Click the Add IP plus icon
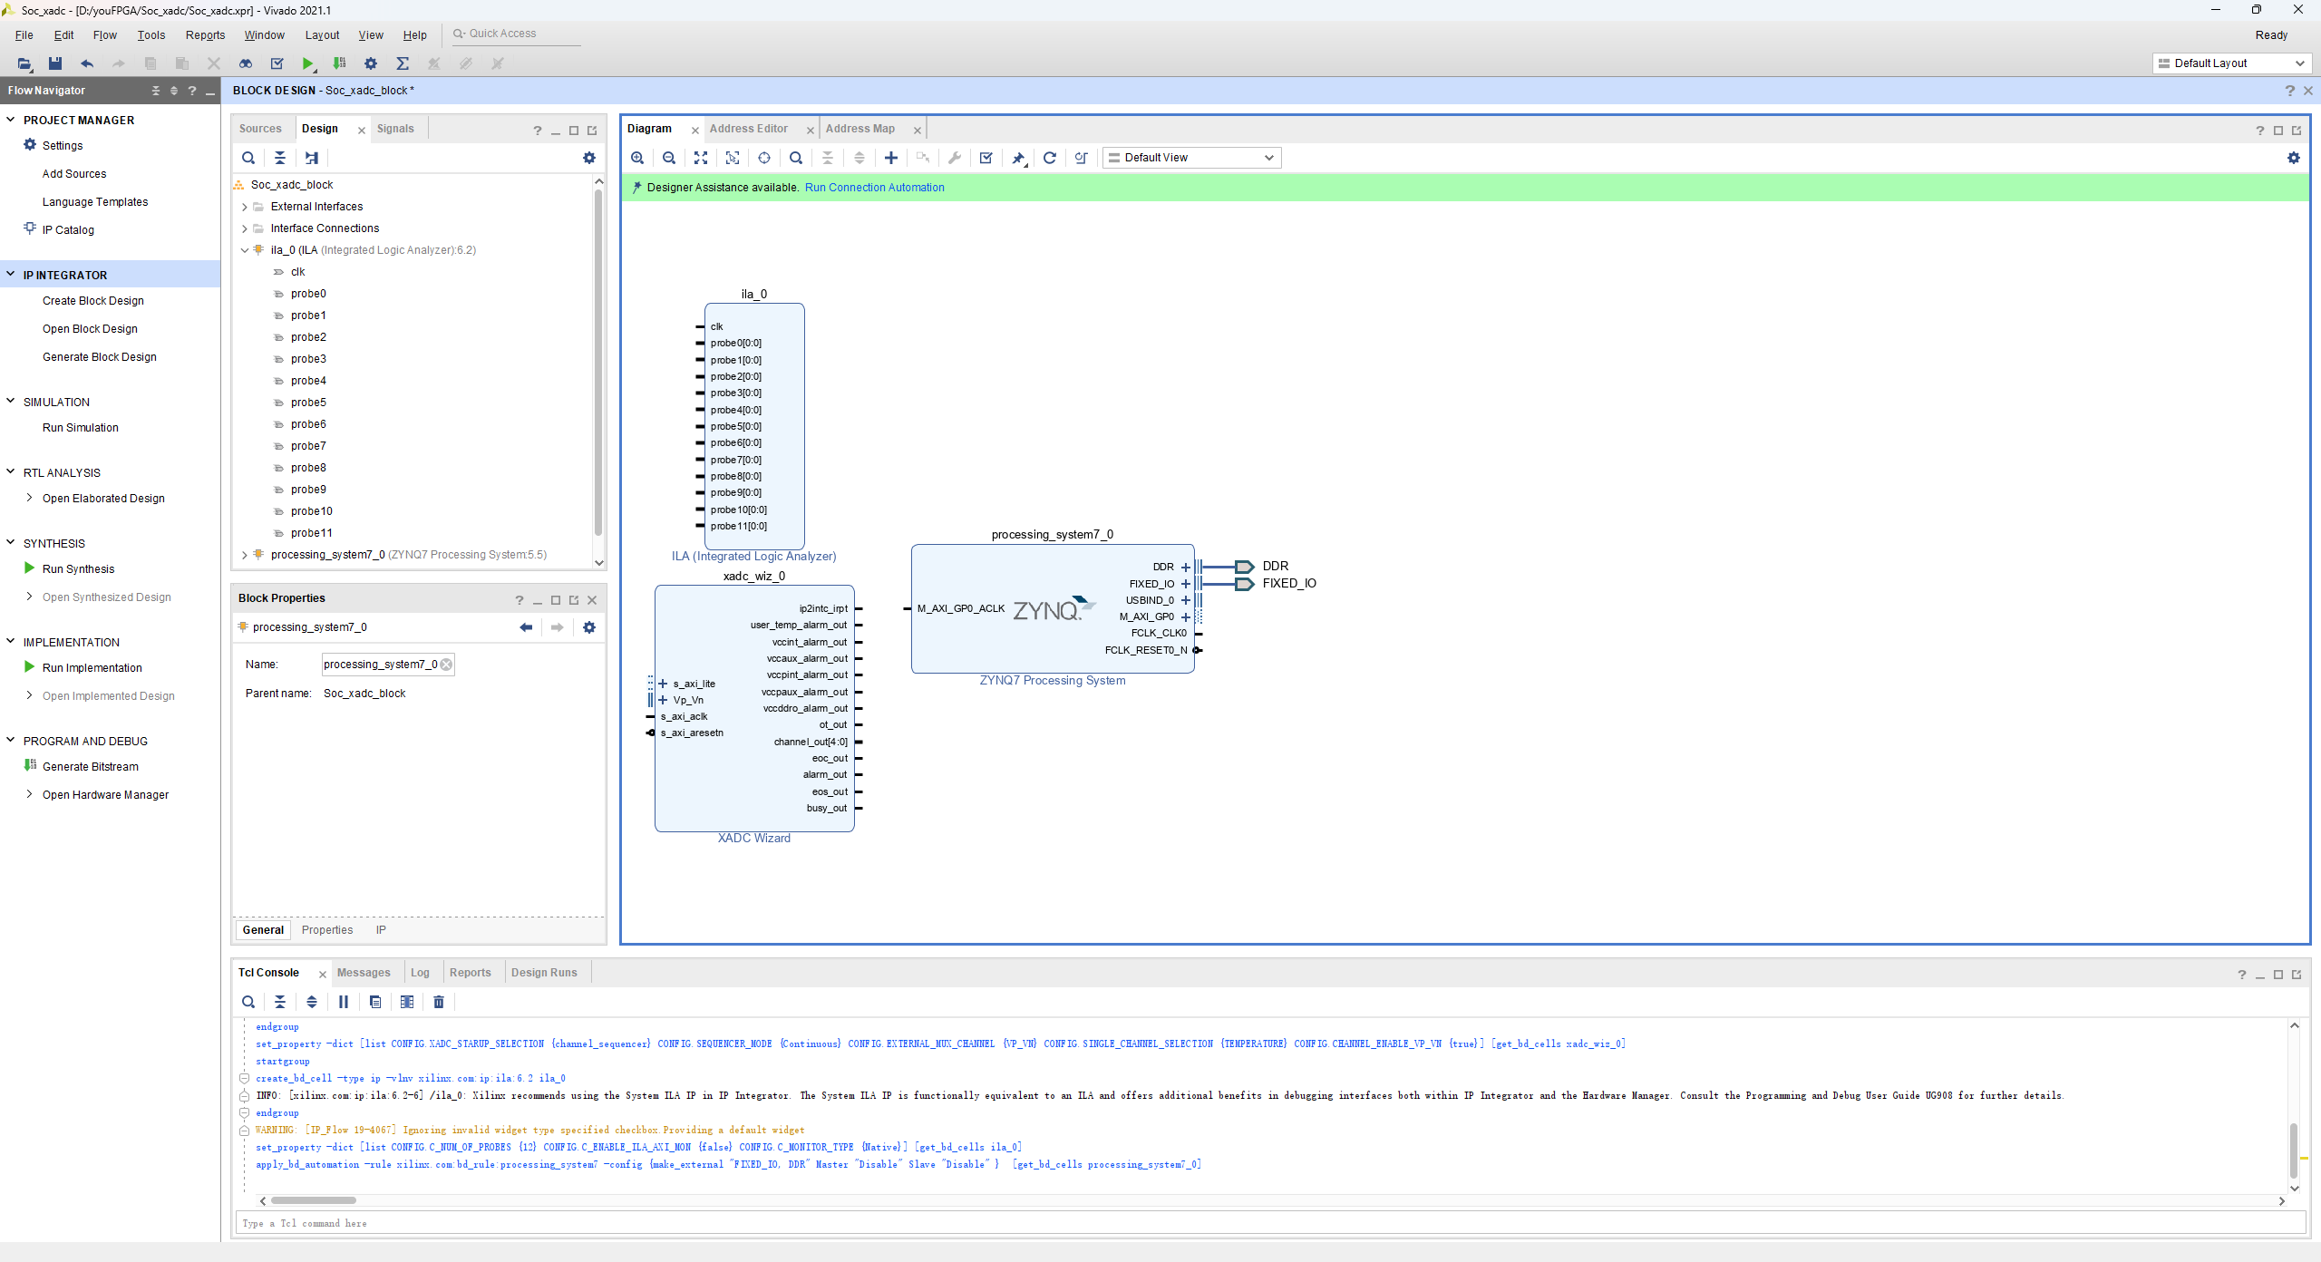The width and height of the screenshot is (2321, 1262). click(x=891, y=158)
